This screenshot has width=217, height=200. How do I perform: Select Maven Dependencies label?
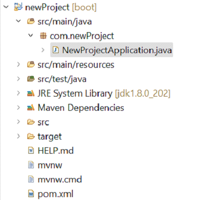(81, 108)
